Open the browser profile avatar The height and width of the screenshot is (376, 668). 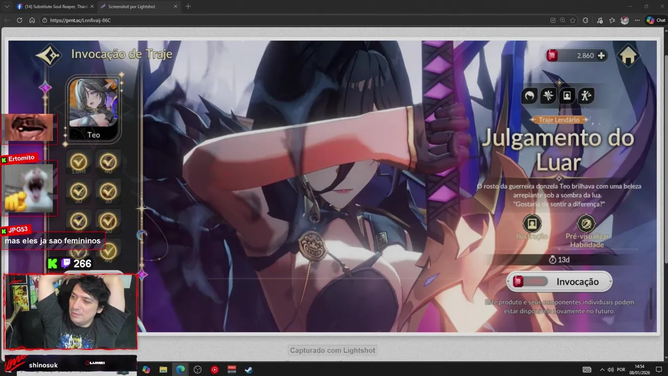[x=625, y=20]
